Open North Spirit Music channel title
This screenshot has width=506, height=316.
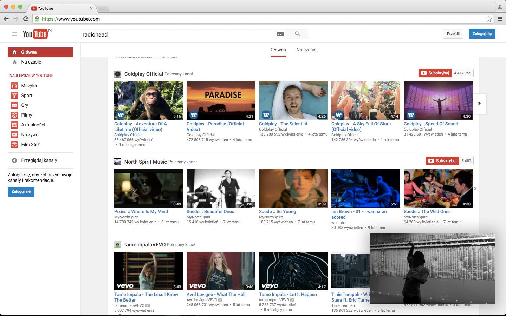tap(145, 162)
